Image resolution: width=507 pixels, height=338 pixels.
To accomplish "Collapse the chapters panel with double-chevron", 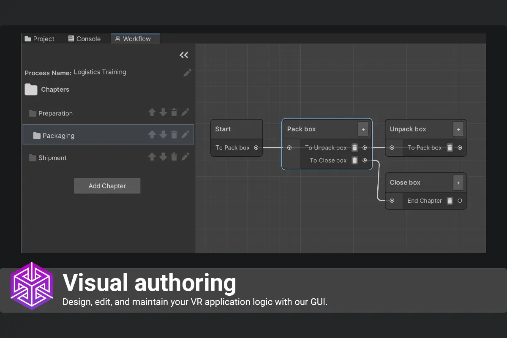I will pyautogui.click(x=184, y=55).
